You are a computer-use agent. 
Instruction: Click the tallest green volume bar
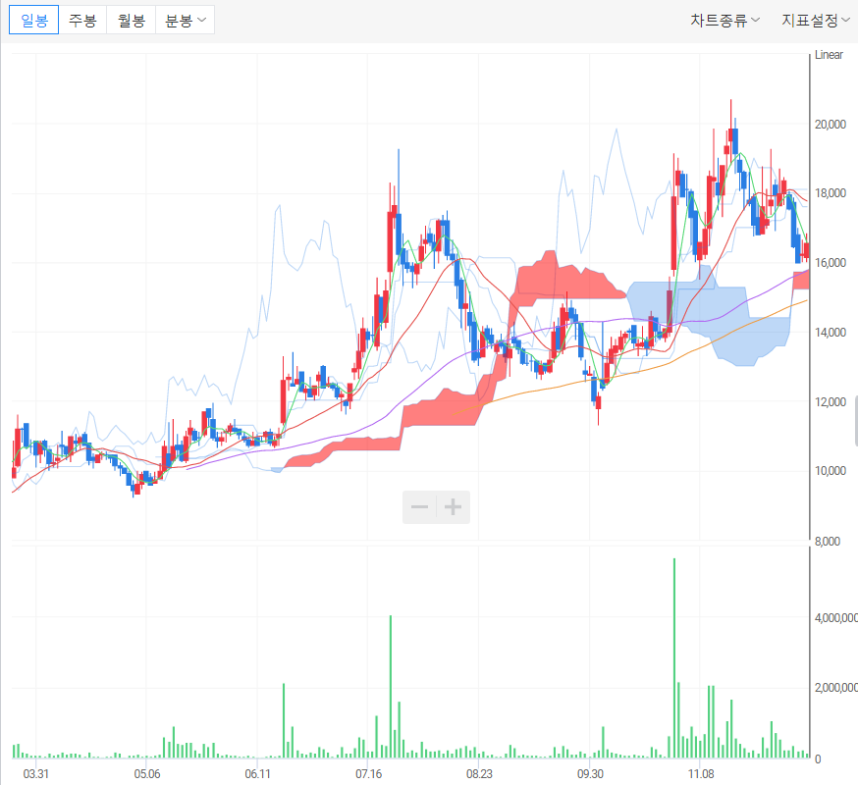(674, 658)
